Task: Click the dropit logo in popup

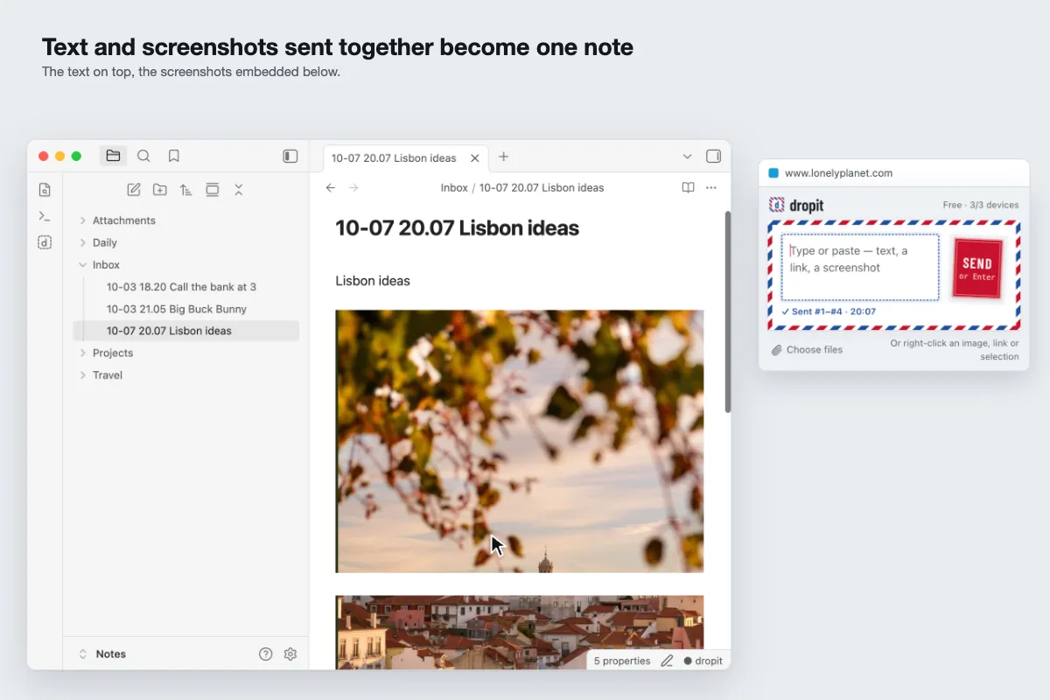Action: pos(796,206)
